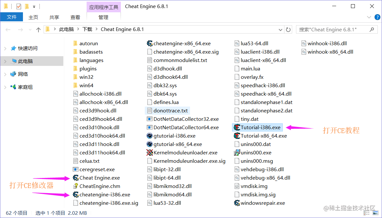The height and width of the screenshot is (218, 382).
Task: Switch to the 查看 ribbon tab
Action: tap(75, 17)
